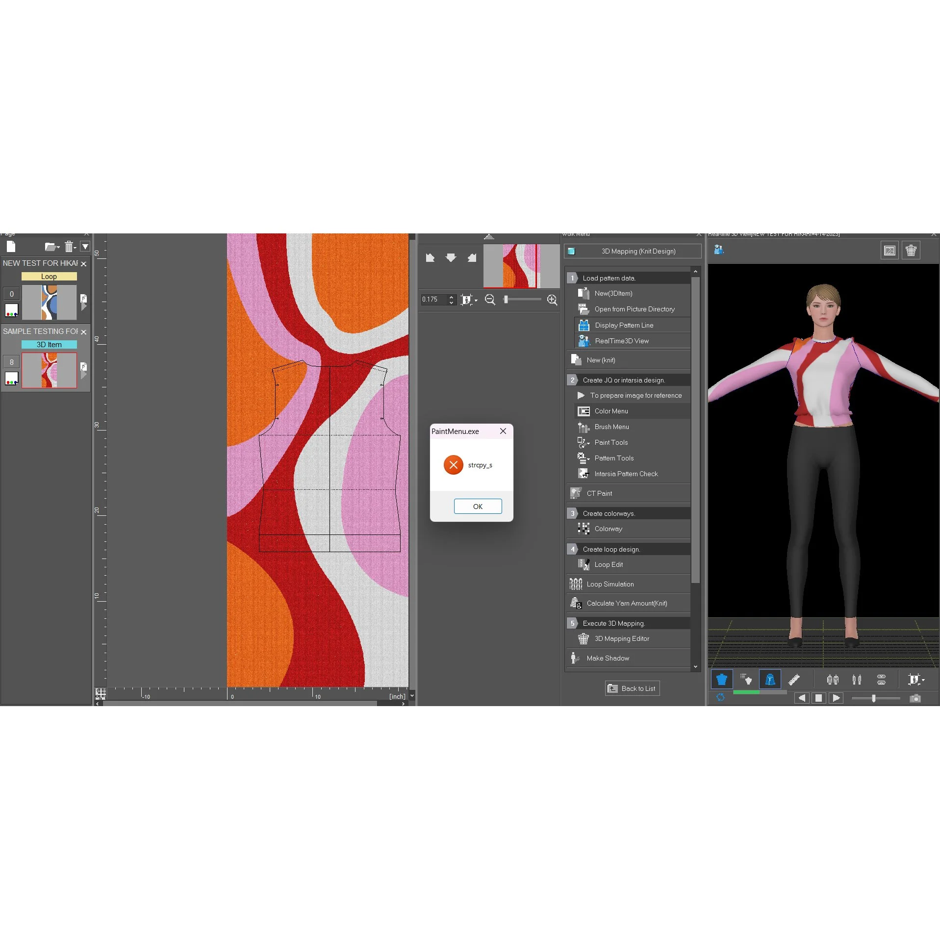Collapse section 1 Load pattern data

coord(628,278)
